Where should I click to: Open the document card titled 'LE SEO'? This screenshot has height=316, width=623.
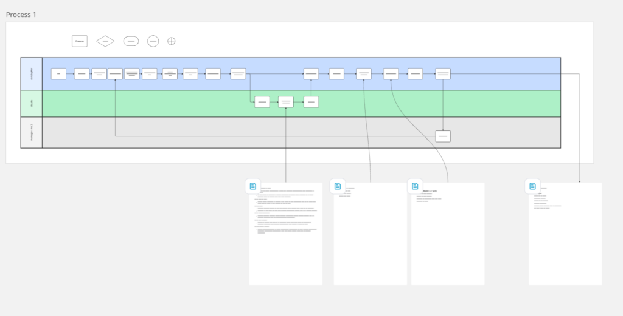448,234
